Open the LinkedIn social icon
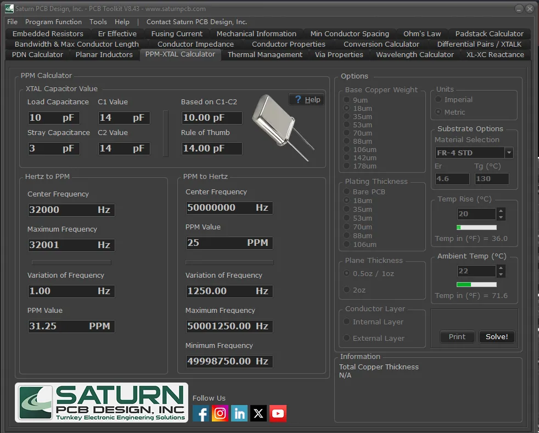539x433 pixels. tap(239, 413)
